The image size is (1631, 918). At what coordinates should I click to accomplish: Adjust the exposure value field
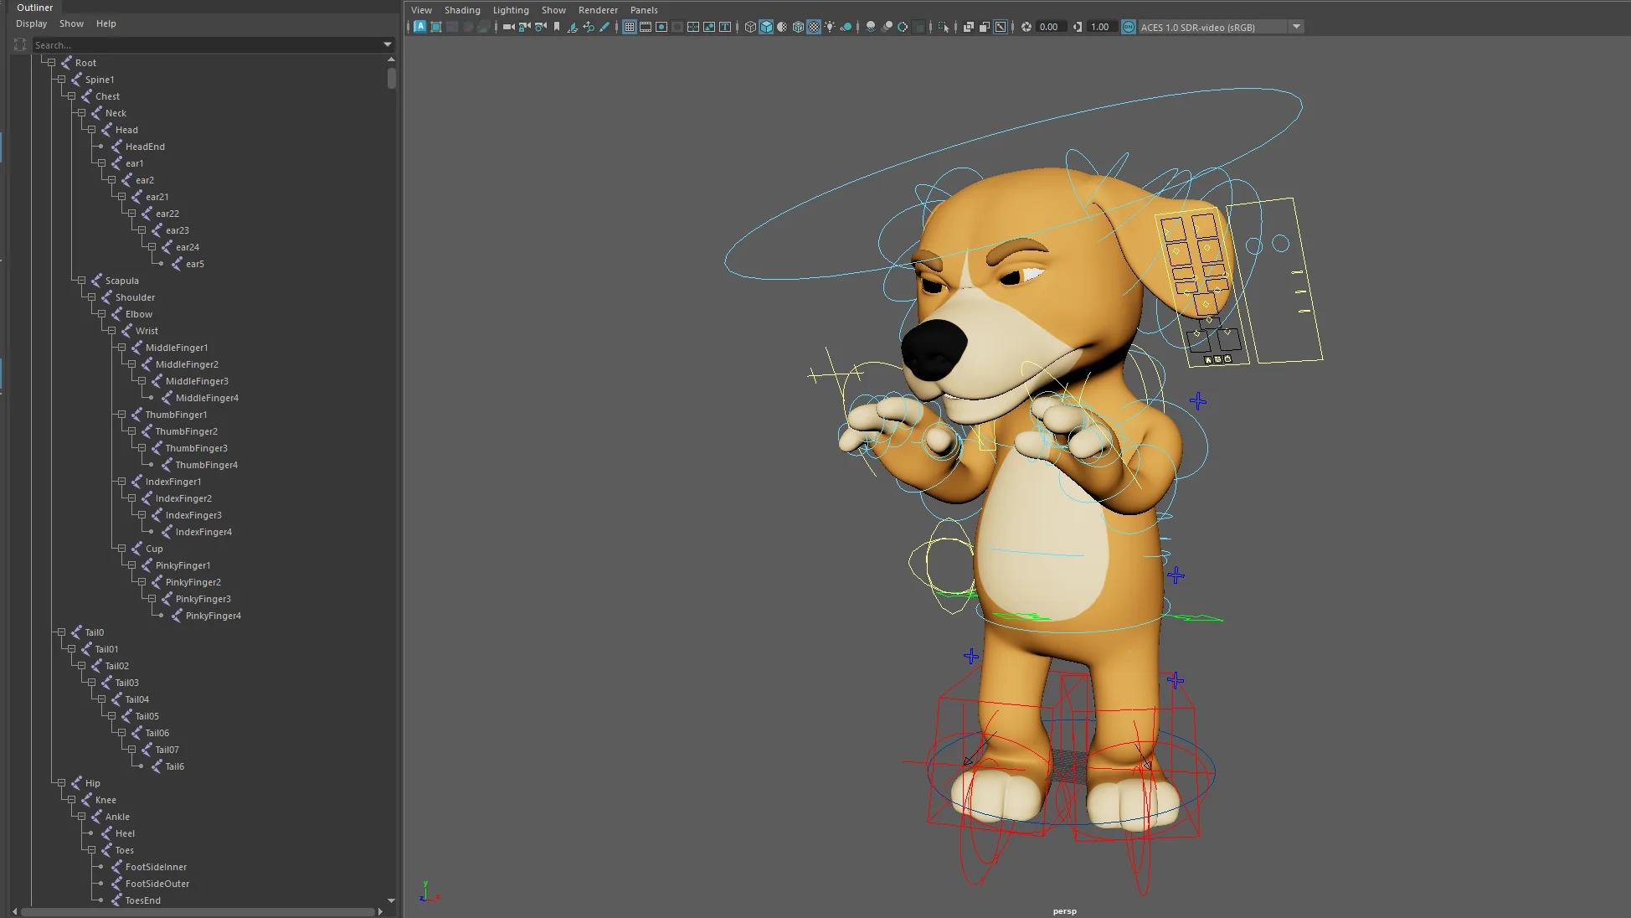click(x=1051, y=27)
